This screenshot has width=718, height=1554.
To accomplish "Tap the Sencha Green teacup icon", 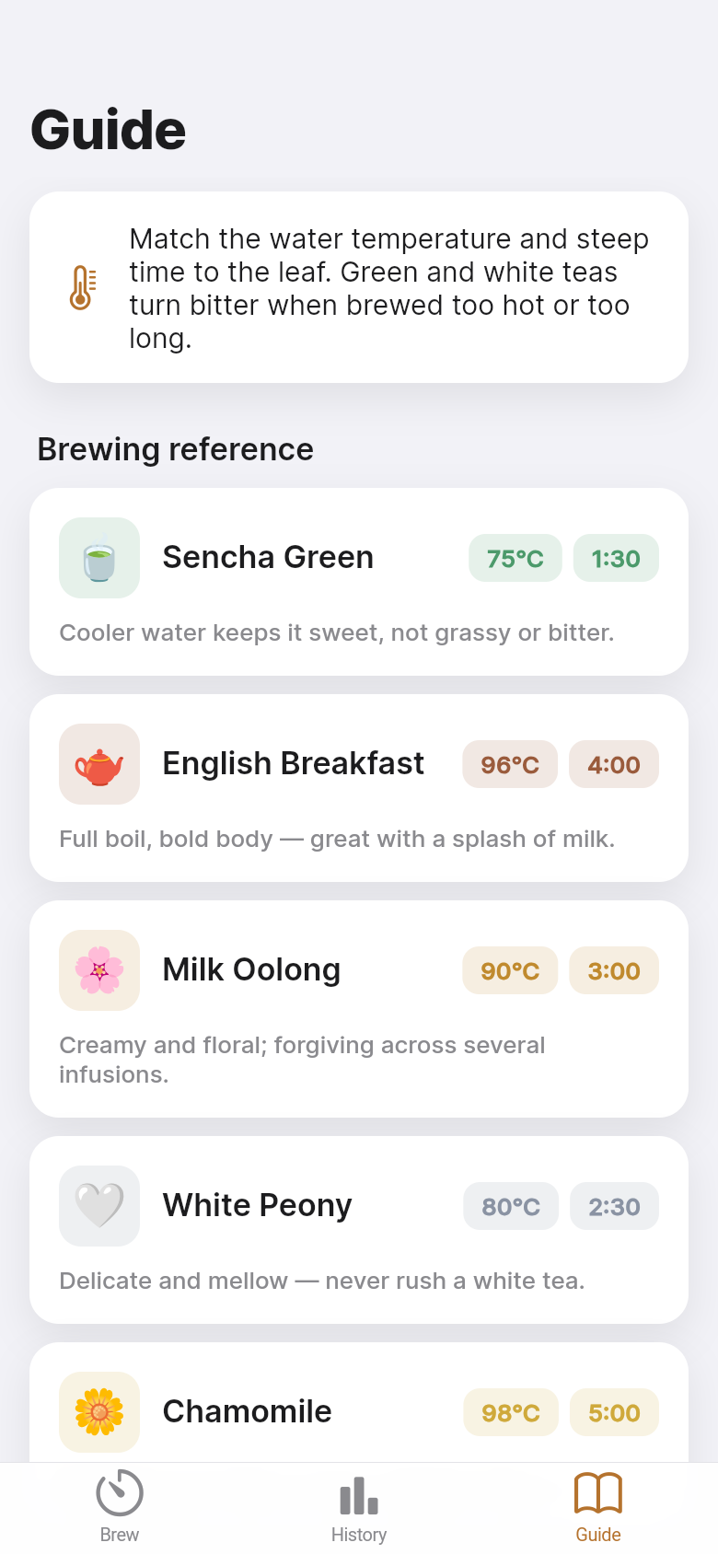I will (99, 558).
